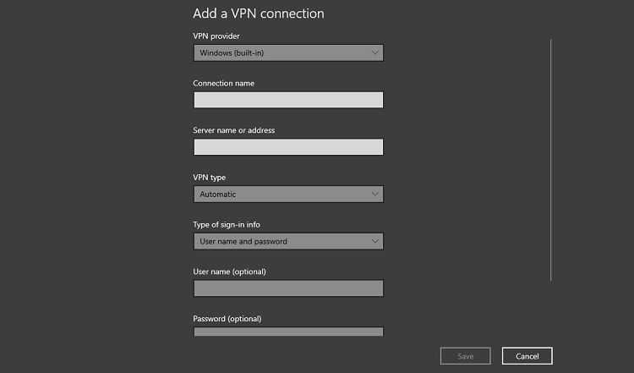
Task: Click the Password (optional) input box
Action: coord(288,332)
